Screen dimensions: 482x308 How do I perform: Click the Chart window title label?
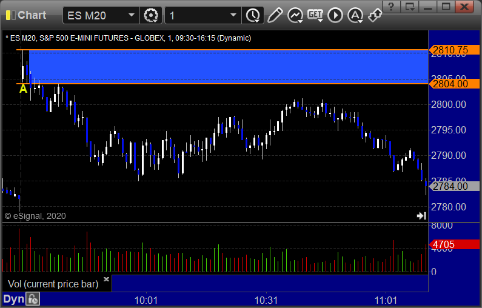[32, 15]
